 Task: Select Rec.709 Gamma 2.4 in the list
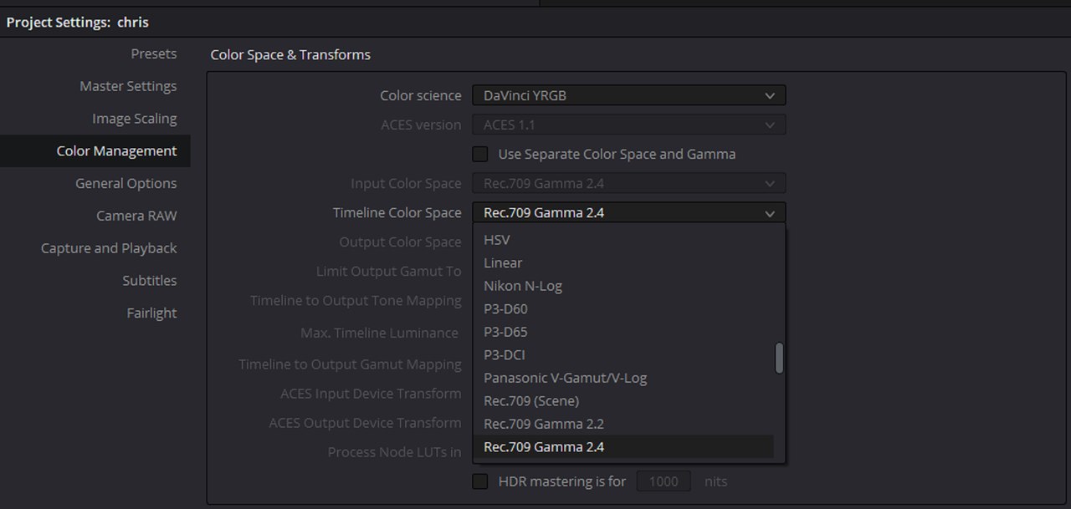(x=623, y=447)
